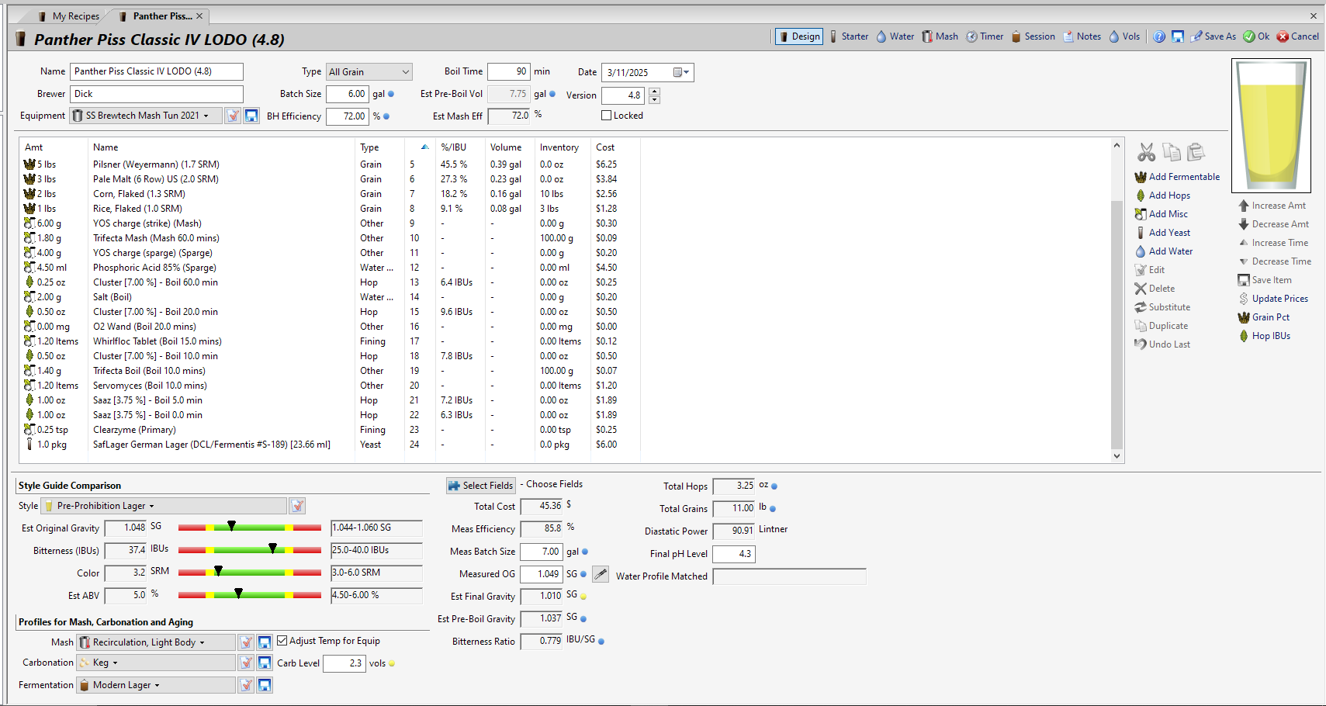The image size is (1326, 706).
Task: Click the Duplicate ingredient icon
Action: [x=1141, y=326]
